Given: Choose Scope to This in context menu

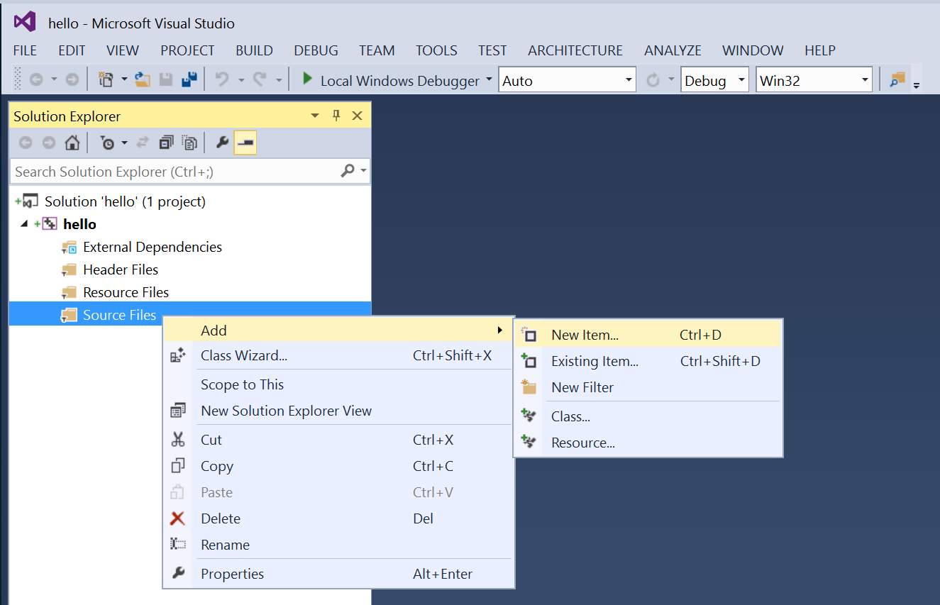Looking at the screenshot, I should coord(338,384).
